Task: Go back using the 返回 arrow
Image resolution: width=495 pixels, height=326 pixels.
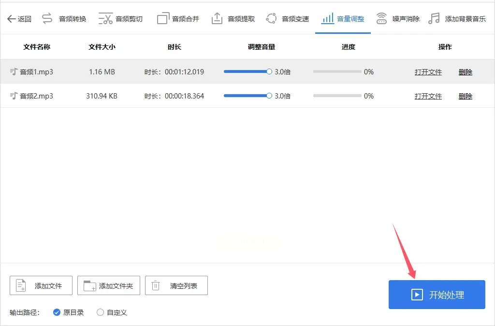Action: (x=12, y=19)
